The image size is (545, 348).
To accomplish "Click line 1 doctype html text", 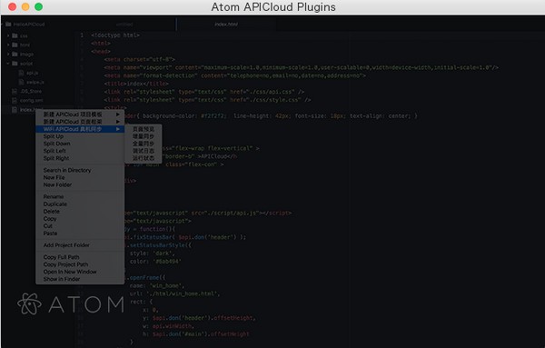I will point(115,35).
